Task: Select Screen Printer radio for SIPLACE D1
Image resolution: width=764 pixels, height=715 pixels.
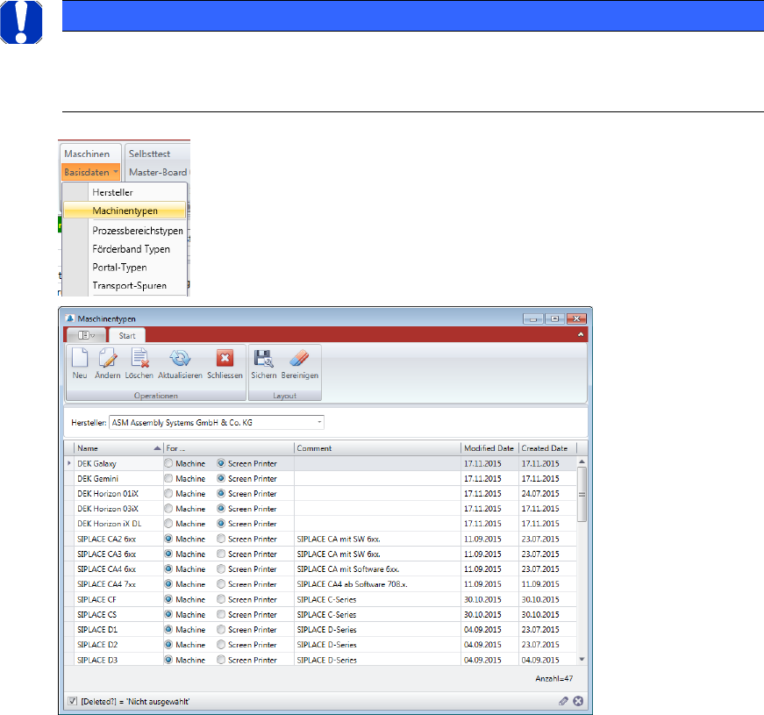Action: pos(221,629)
